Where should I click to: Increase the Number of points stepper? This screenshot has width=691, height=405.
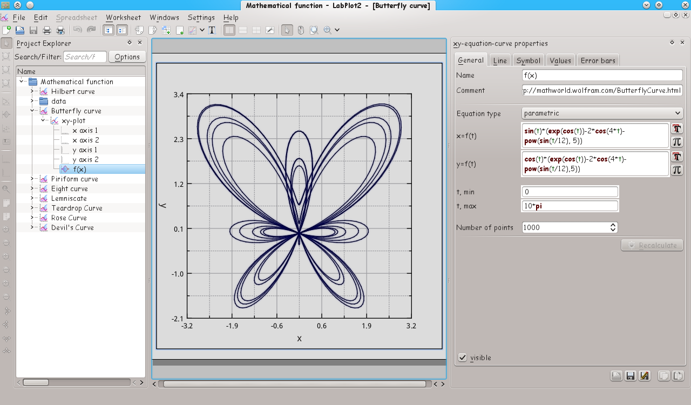tap(613, 225)
